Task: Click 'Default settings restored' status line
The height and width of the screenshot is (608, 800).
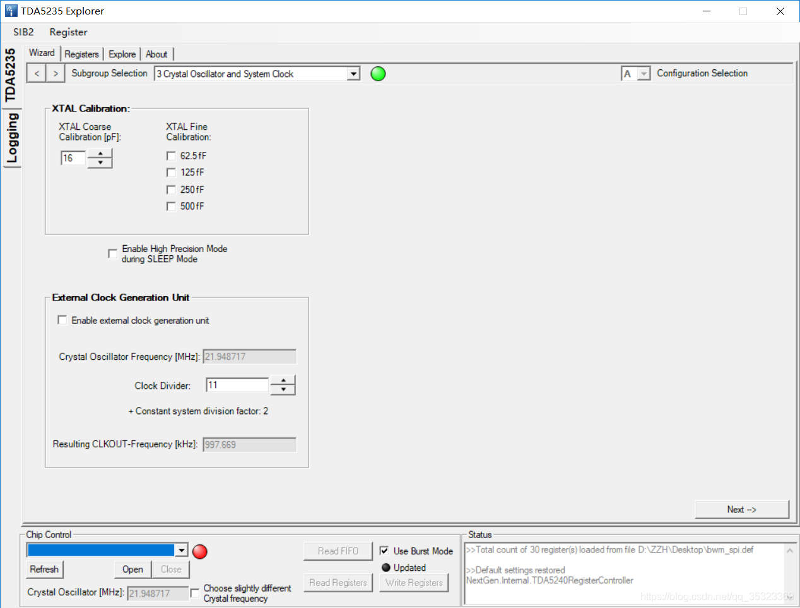Action: [515, 570]
